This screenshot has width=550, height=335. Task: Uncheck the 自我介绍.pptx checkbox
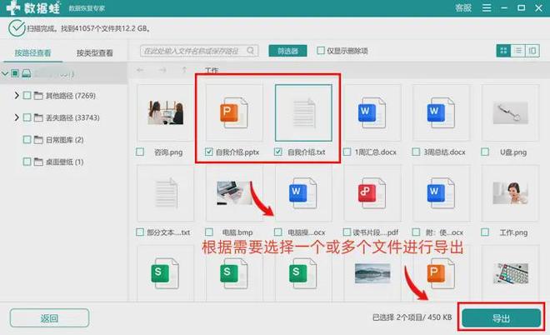point(209,152)
